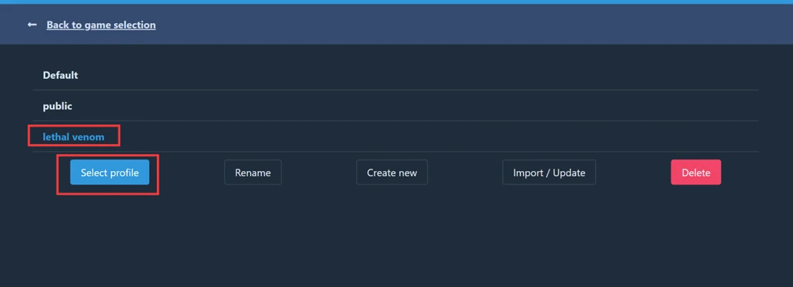Return using the left arrow in header
Screen dimensions: 793x287
32,25
